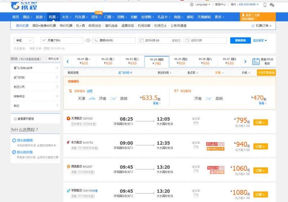Click the calendar icon in return date field

[x=187, y=40]
